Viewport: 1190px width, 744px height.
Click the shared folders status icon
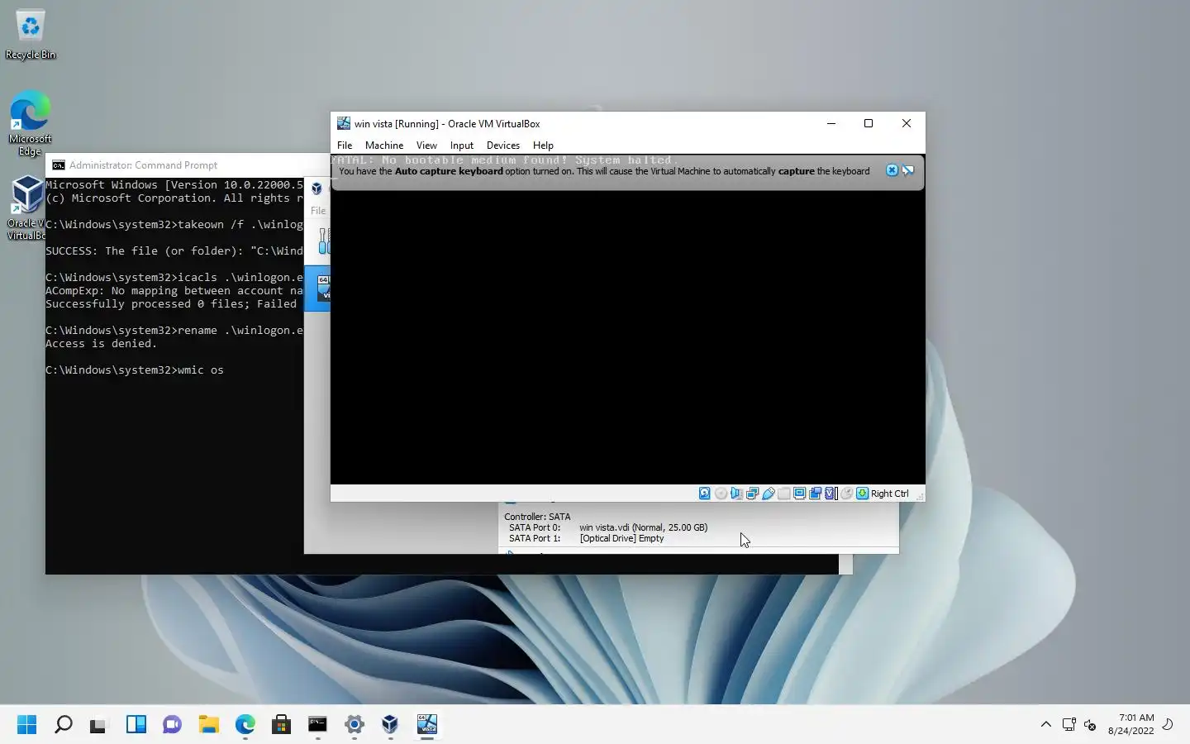(784, 494)
